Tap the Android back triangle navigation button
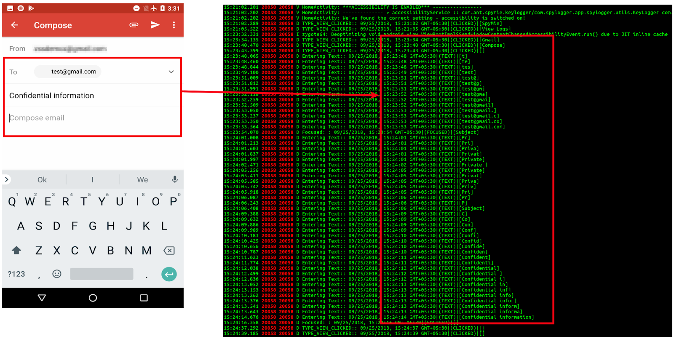 point(42,298)
